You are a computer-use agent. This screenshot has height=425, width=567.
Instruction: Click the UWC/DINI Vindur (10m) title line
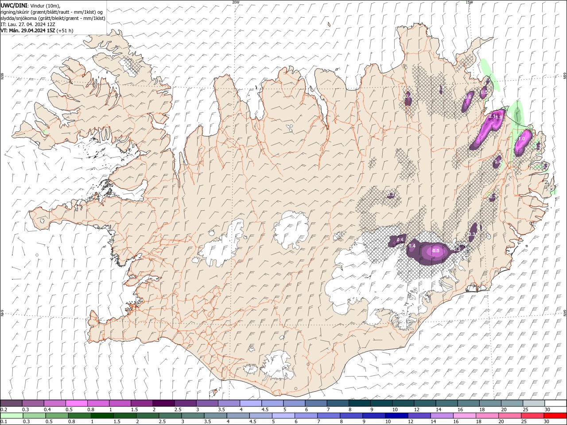[31, 5]
